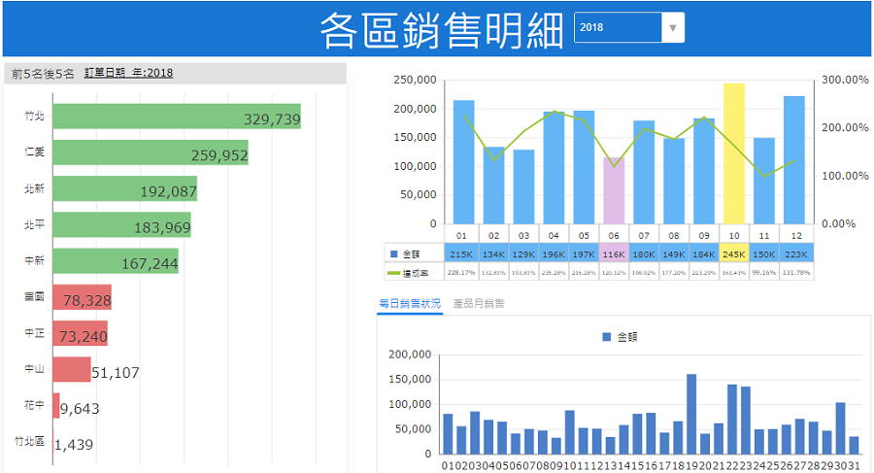Select the small red 花中 bar

click(x=56, y=406)
